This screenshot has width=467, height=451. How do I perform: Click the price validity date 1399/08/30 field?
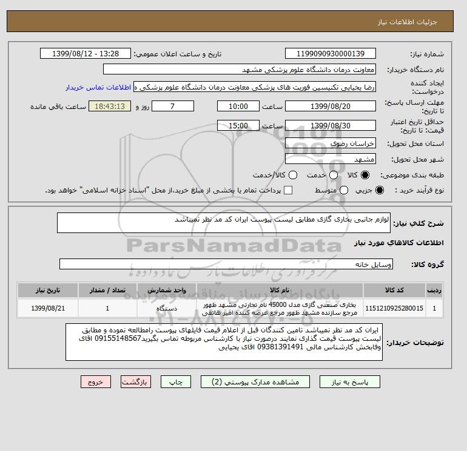coord(331,125)
